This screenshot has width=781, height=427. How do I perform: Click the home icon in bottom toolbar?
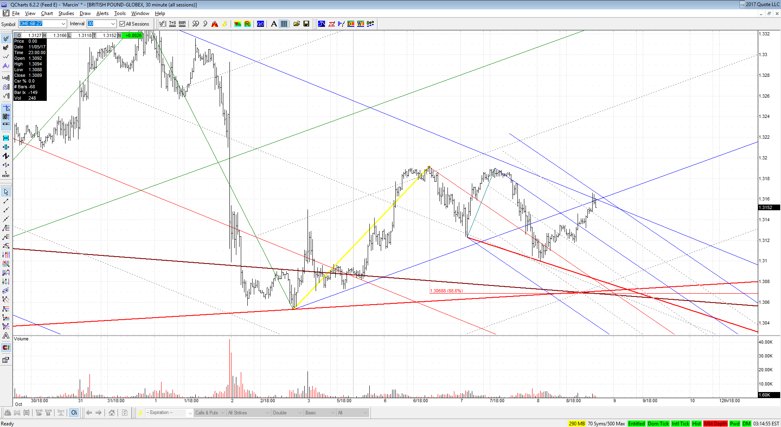(111, 413)
